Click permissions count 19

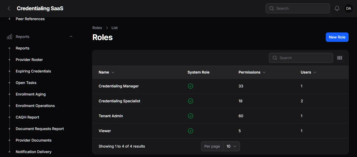(240, 101)
